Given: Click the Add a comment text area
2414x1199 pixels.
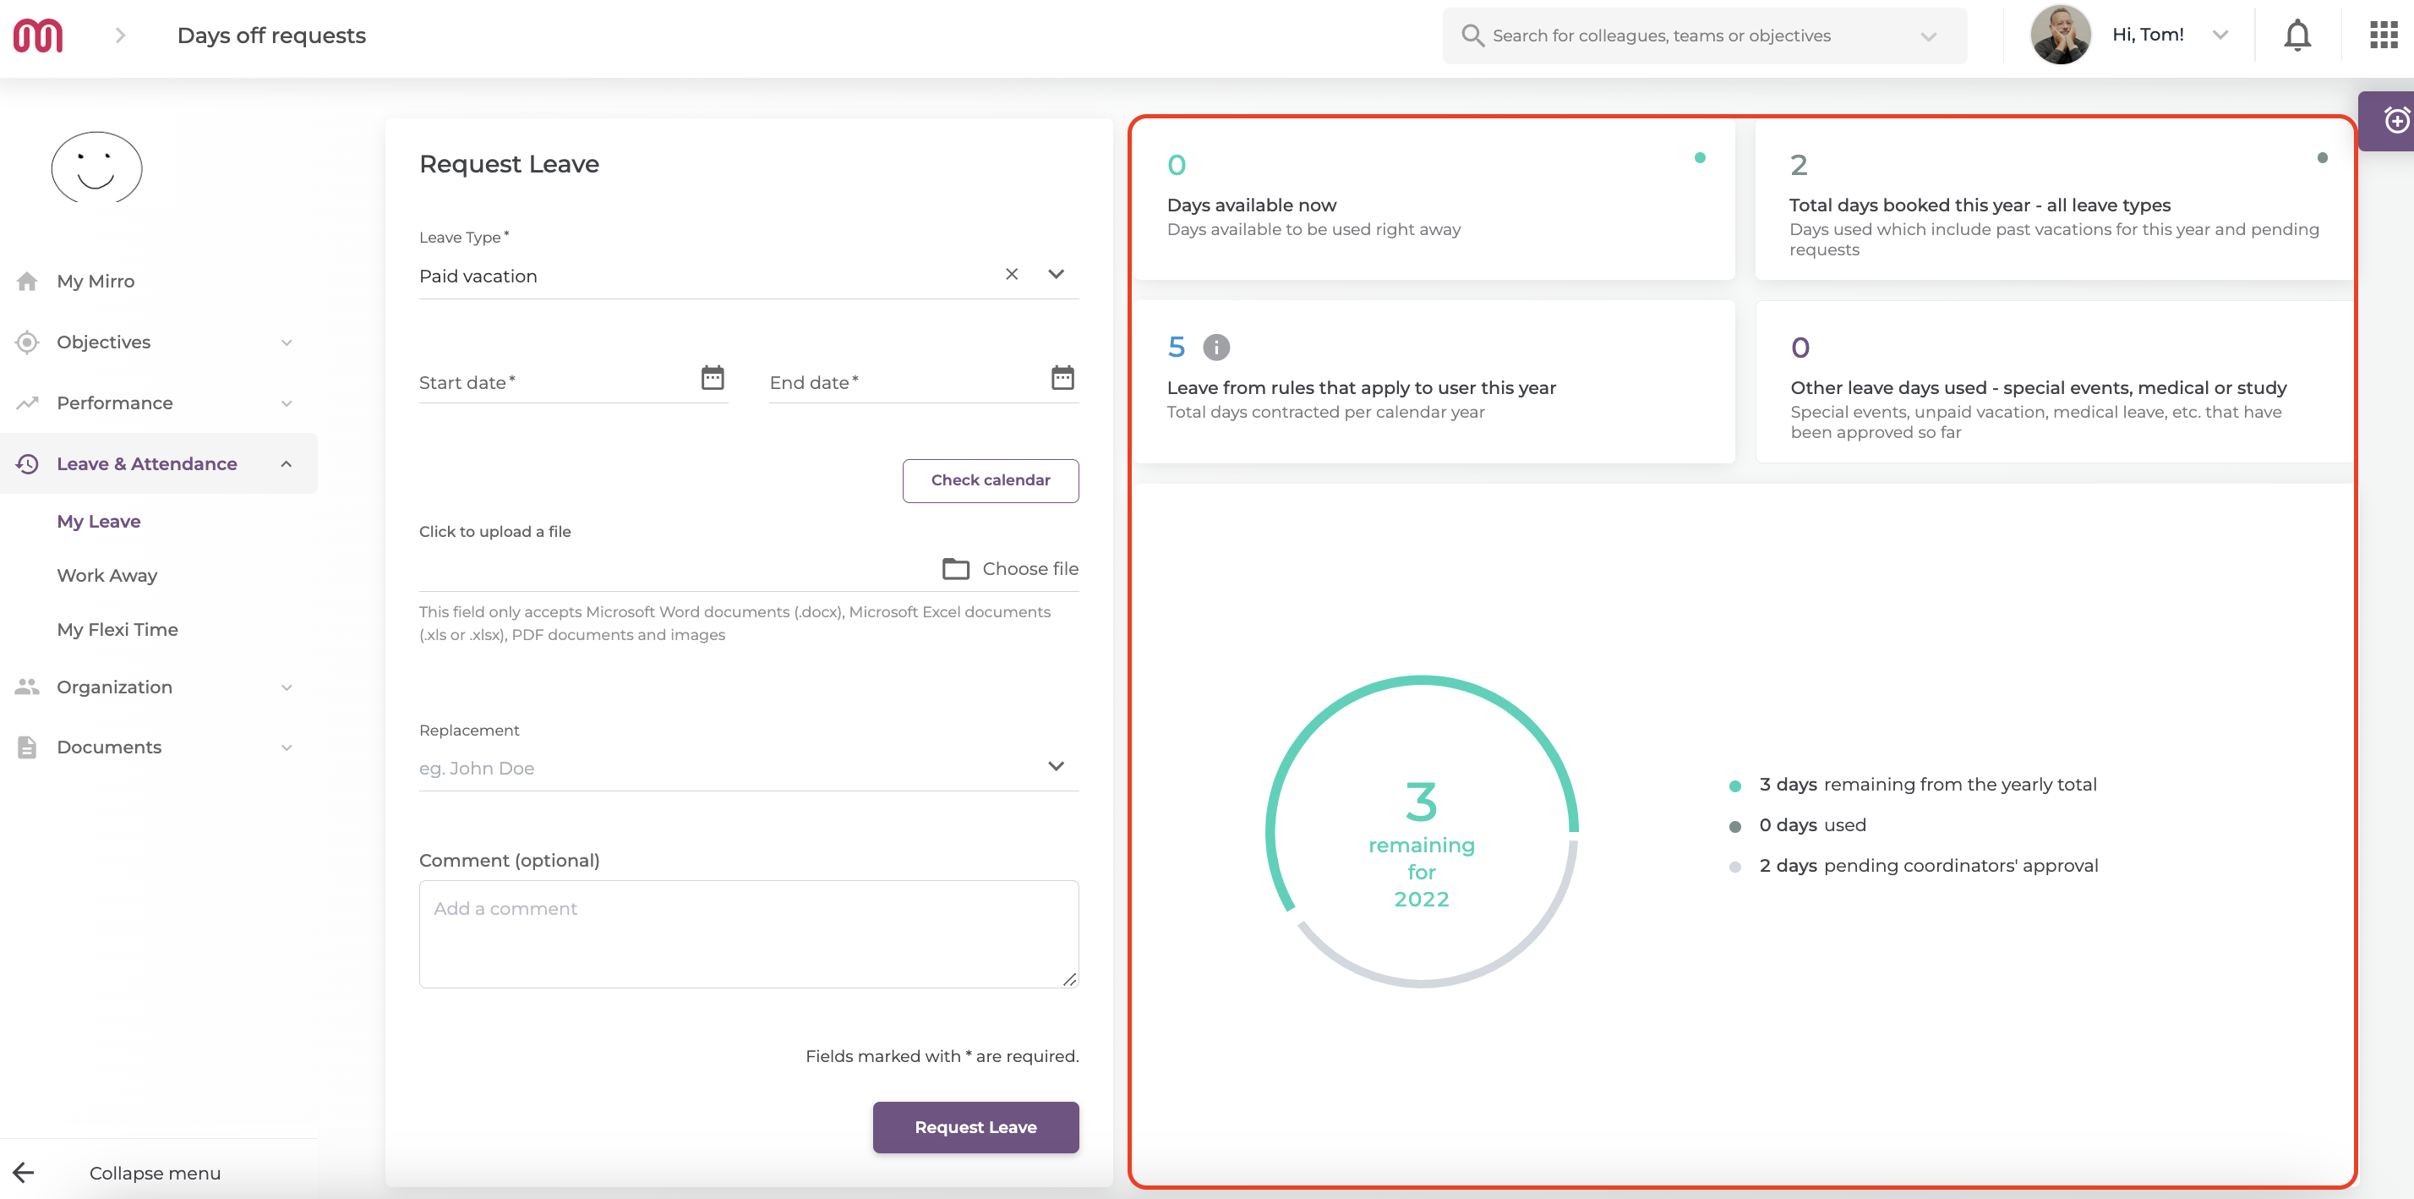Looking at the screenshot, I should [749, 933].
